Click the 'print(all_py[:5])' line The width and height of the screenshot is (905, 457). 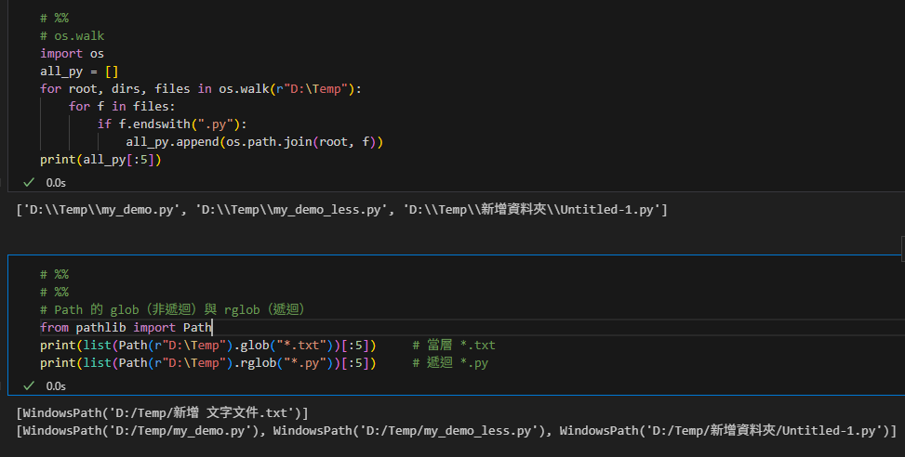click(x=100, y=160)
